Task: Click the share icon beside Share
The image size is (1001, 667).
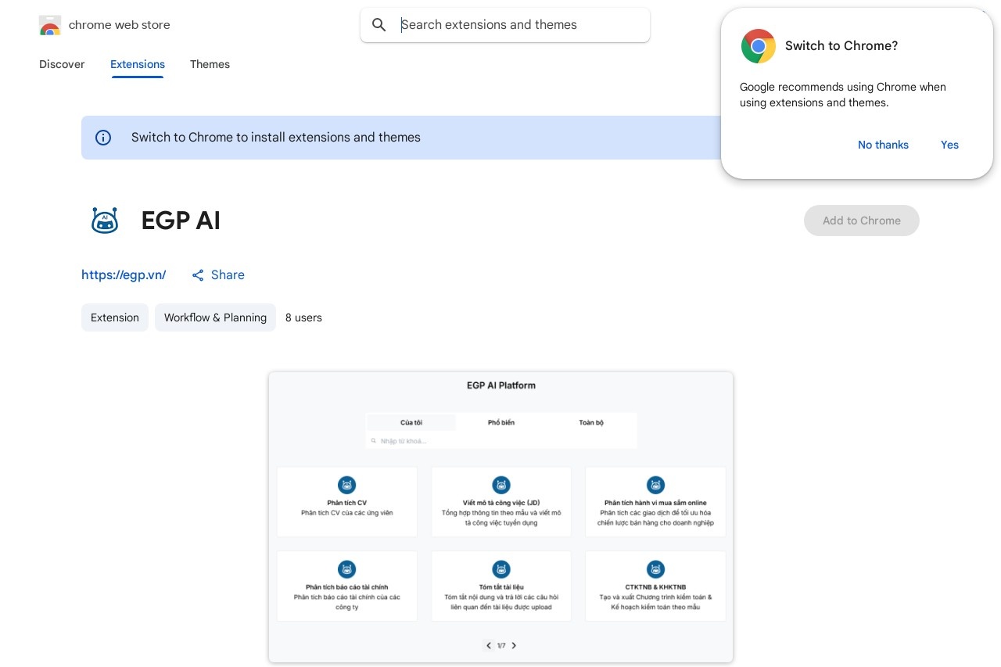Action: (198, 275)
